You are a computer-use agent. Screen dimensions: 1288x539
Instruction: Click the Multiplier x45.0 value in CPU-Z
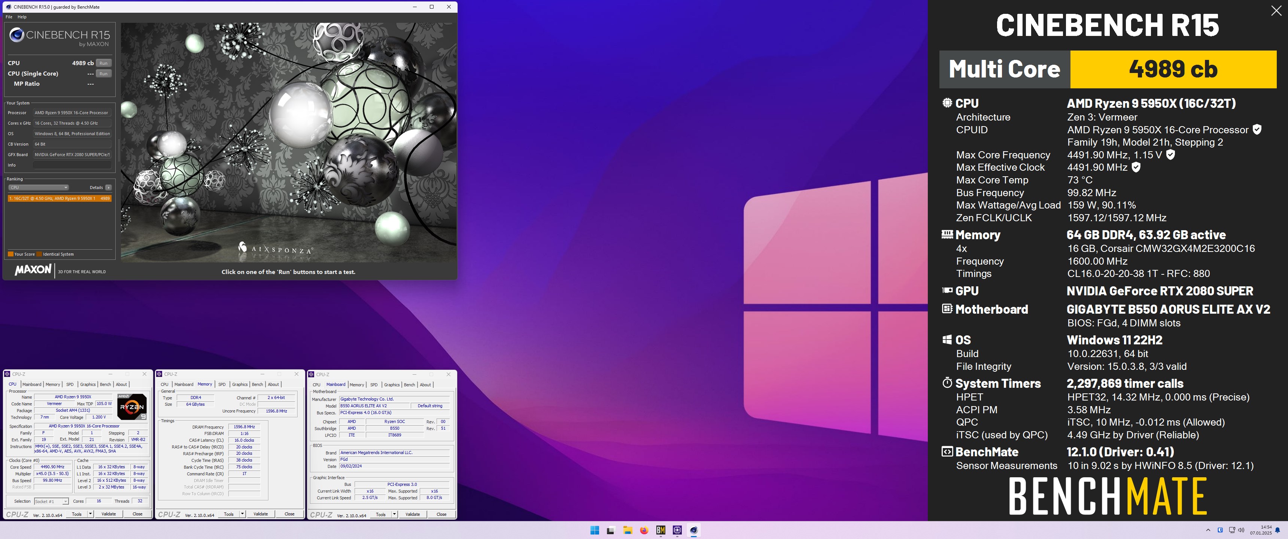click(52, 473)
